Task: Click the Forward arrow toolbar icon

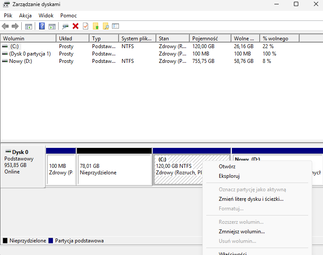Action: point(15,26)
